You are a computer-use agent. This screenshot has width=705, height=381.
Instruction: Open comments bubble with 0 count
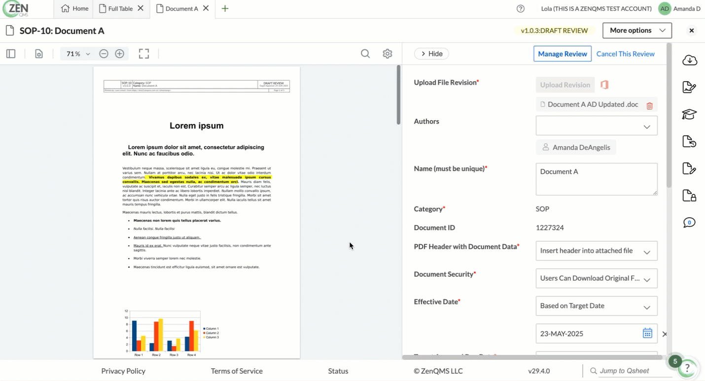tap(689, 222)
